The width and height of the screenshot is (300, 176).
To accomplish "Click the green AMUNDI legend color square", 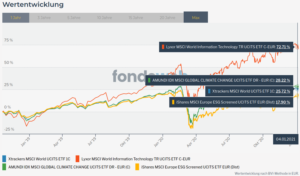I will tap(4, 167).
